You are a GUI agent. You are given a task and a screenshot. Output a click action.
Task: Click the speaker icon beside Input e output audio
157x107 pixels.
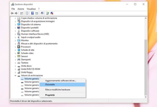pos(19,37)
